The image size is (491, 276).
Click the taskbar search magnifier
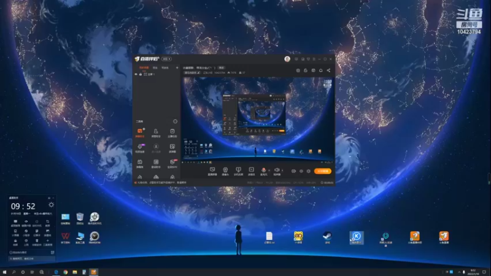click(14, 272)
